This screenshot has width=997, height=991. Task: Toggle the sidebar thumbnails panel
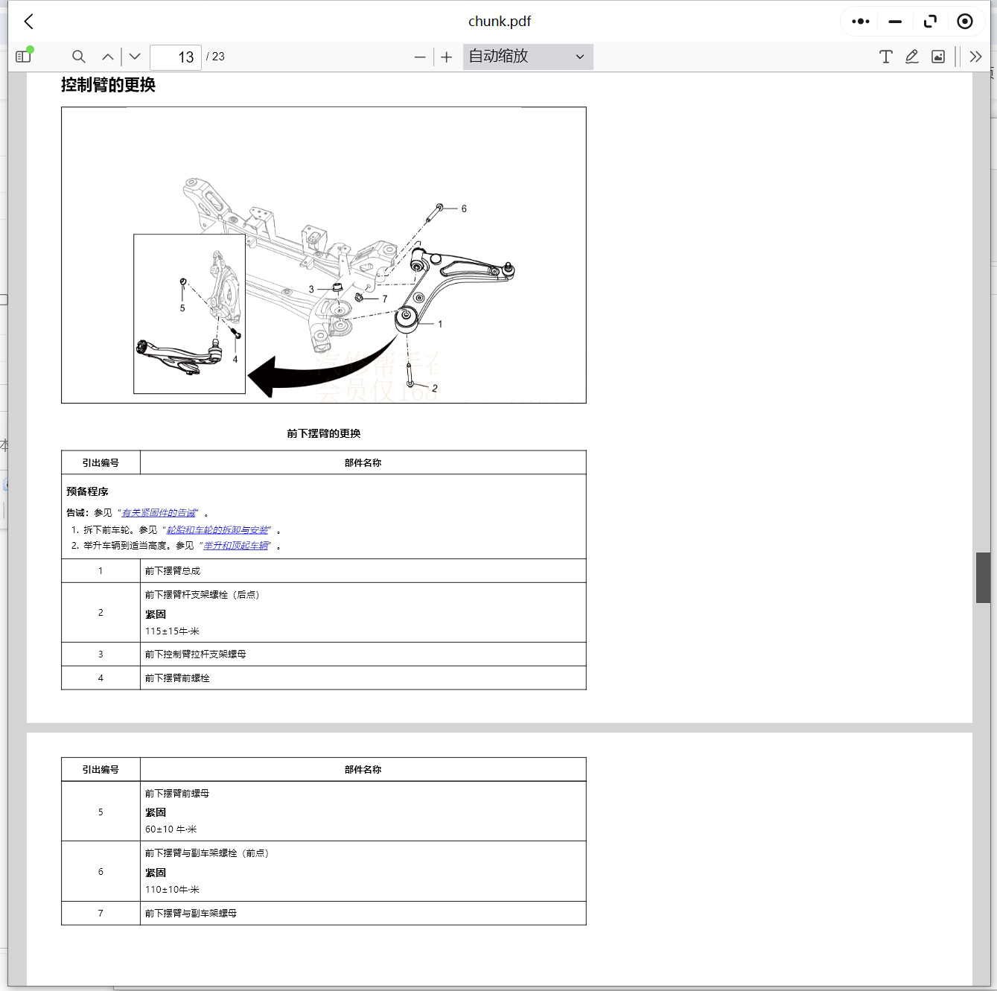pos(22,56)
